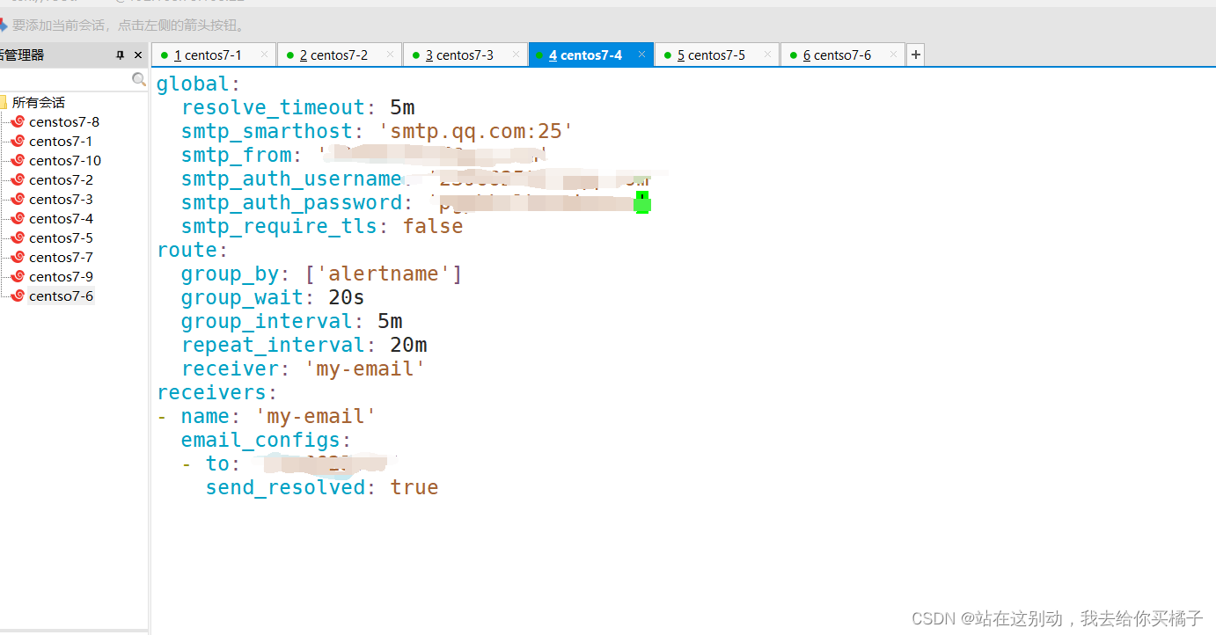Image resolution: width=1216 pixels, height=635 pixels.
Task: Open centos7-5 in the session tree
Action: (x=61, y=238)
